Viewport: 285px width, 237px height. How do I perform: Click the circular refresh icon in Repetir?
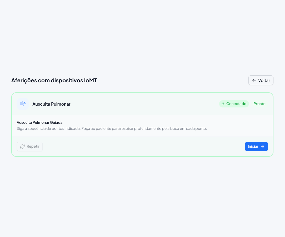22,146
